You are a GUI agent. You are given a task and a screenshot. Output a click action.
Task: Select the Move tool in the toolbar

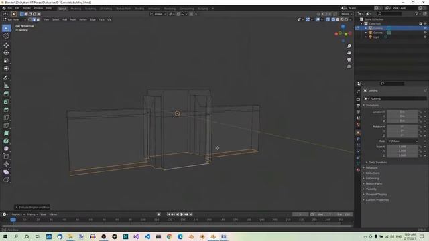[x=6, y=45]
